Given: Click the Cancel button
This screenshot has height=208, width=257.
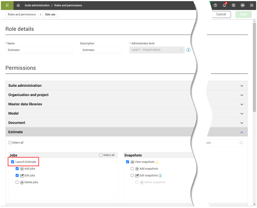Looking at the screenshot, I should point(221,14).
